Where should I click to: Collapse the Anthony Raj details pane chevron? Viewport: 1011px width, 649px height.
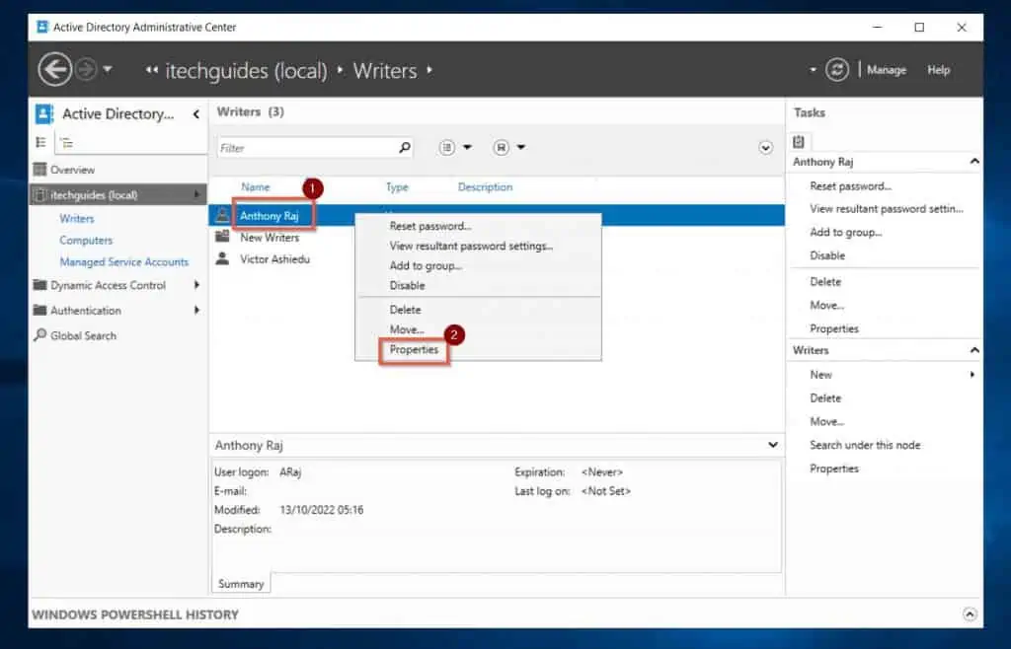773,445
